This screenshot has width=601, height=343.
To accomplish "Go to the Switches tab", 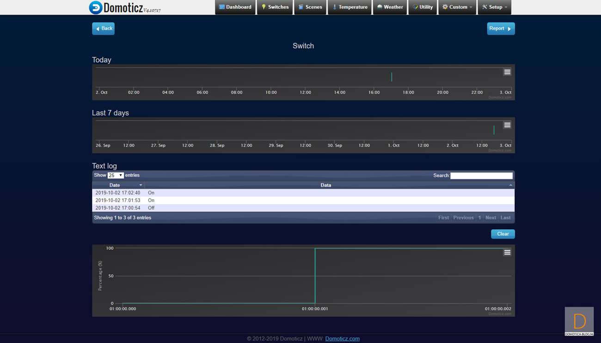I will [275, 7].
